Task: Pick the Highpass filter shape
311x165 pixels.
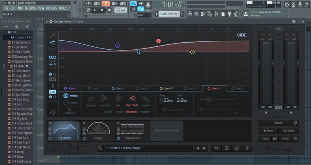Action: tap(92, 99)
